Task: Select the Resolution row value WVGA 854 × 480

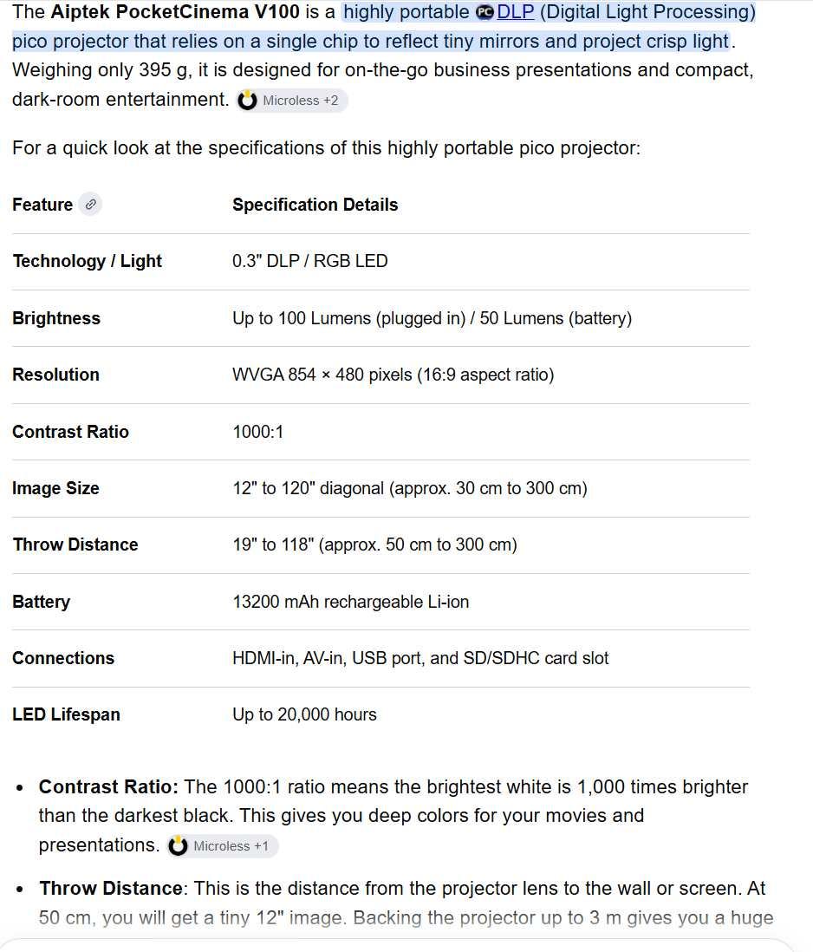Action: 393,375
